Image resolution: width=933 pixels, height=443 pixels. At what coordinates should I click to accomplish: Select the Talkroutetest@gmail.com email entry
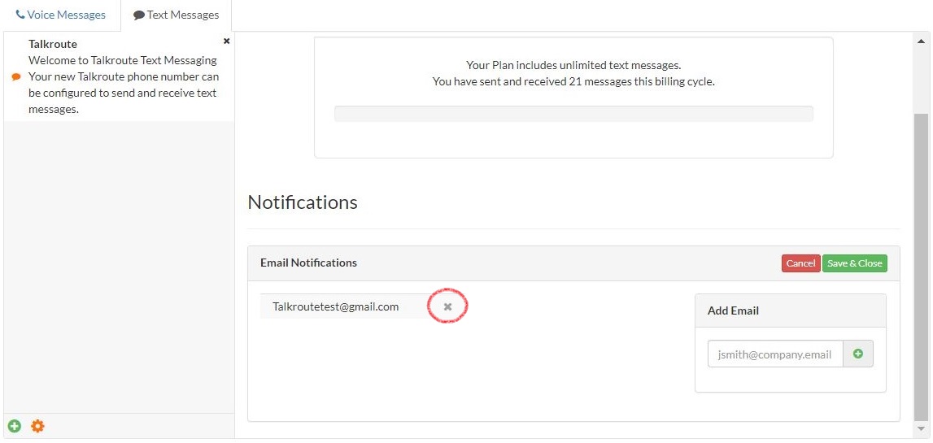(336, 306)
